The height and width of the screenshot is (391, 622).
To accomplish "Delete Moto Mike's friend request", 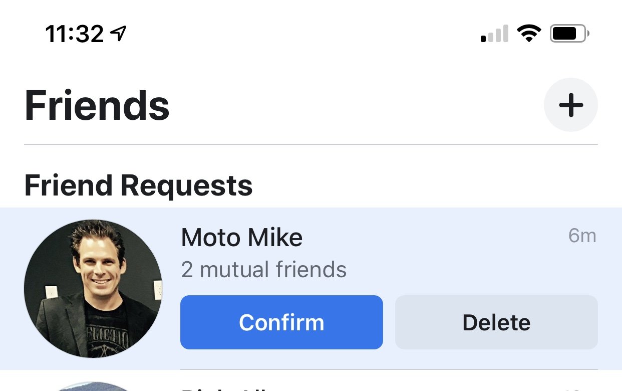I will [496, 322].
